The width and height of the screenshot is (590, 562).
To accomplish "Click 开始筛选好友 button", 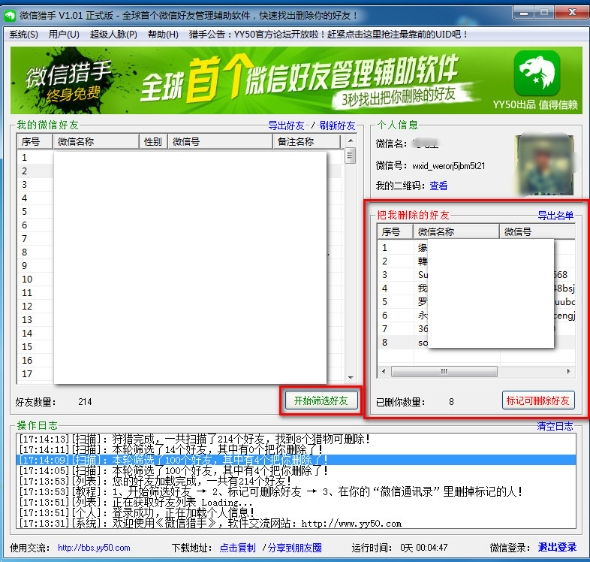I will pos(321,400).
